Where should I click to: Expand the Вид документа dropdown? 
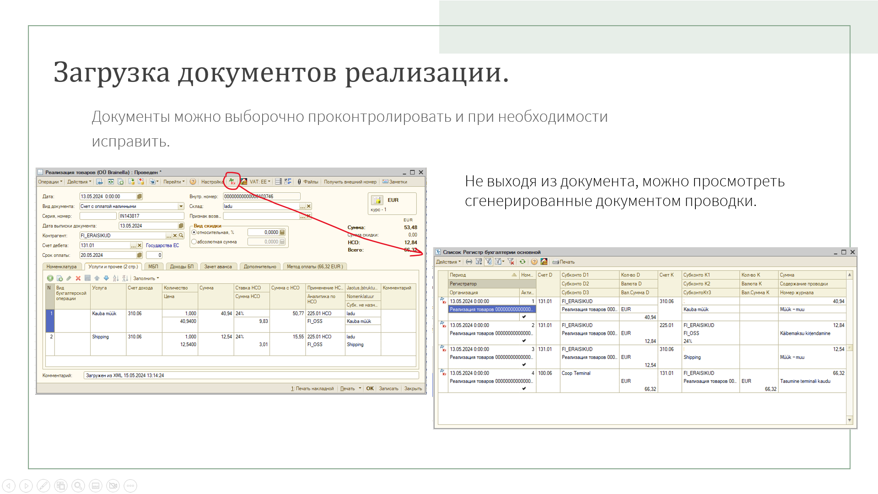[181, 206]
